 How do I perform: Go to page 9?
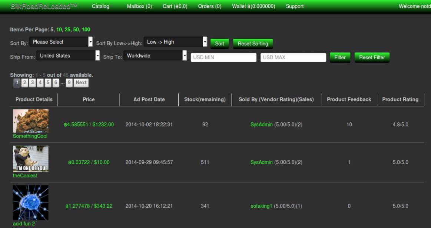(x=69, y=82)
